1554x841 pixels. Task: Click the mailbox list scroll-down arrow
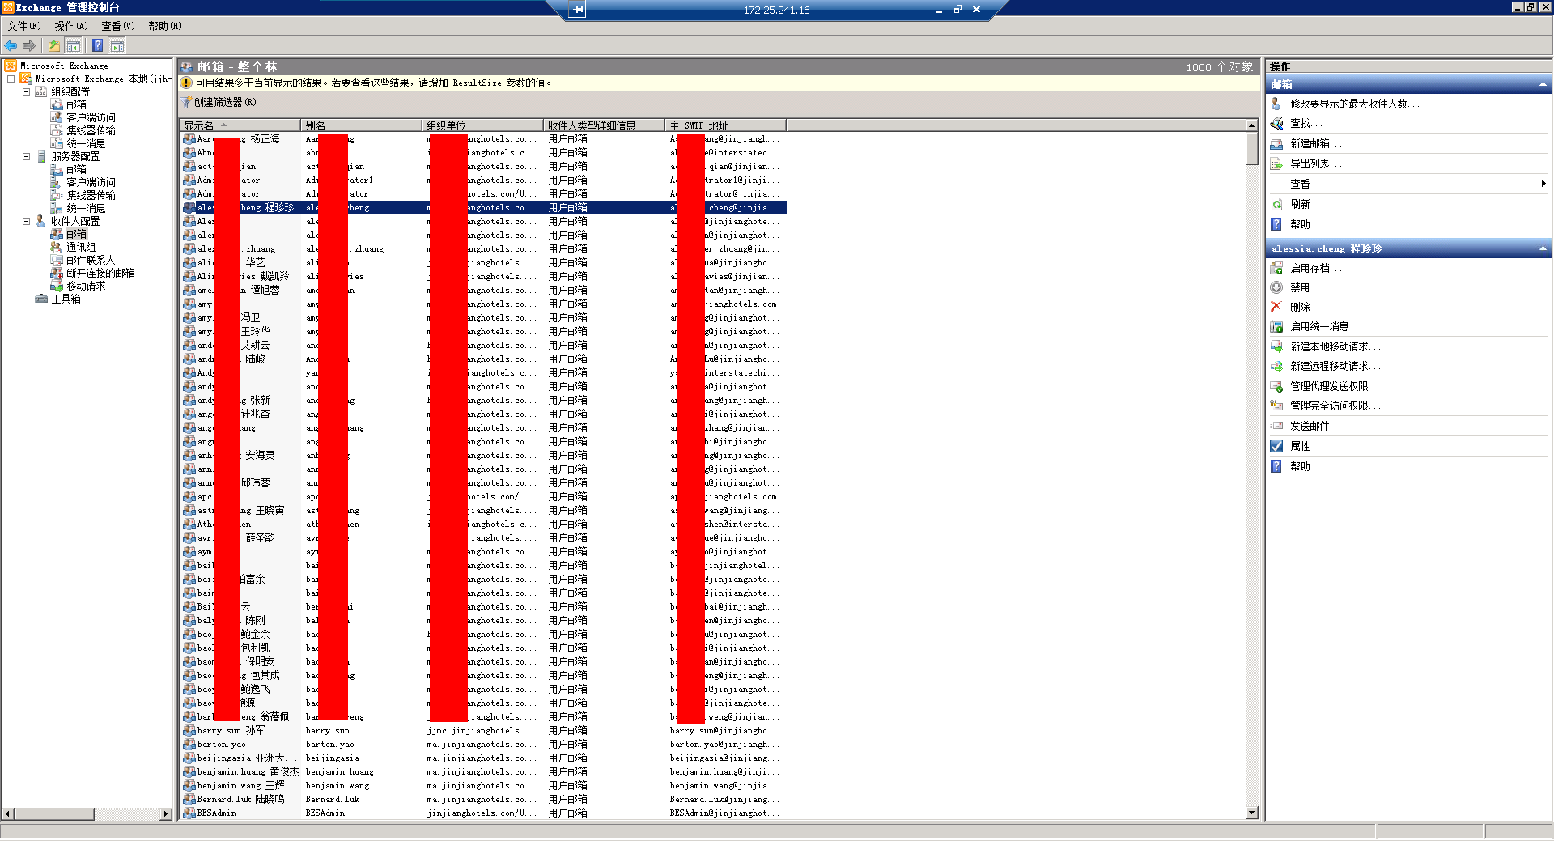coord(1252,813)
